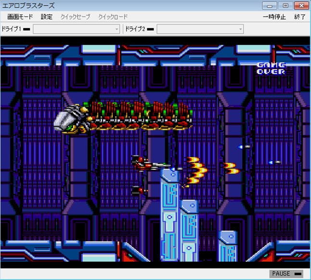Open the 画面モード menu
This screenshot has height=280, width=311.
tap(20, 17)
